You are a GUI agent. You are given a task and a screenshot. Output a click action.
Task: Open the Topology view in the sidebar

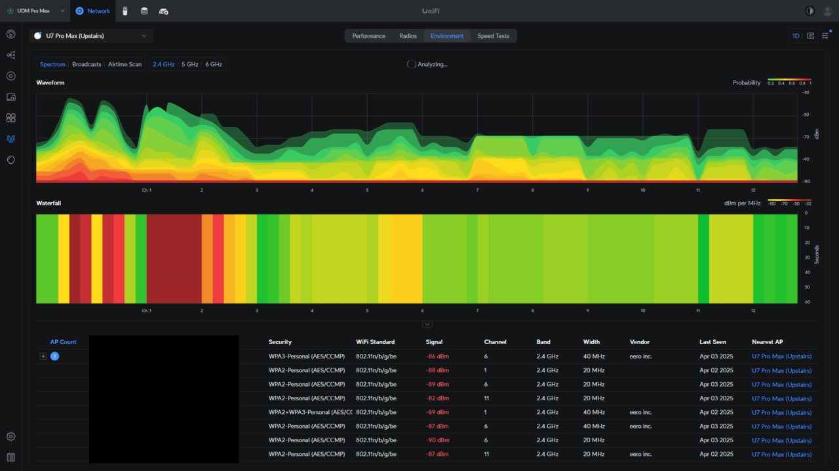click(10, 55)
